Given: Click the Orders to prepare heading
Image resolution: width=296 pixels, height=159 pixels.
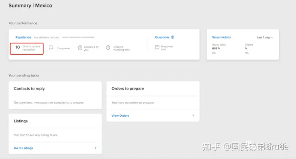Looking at the screenshot, I should click(x=127, y=89).
